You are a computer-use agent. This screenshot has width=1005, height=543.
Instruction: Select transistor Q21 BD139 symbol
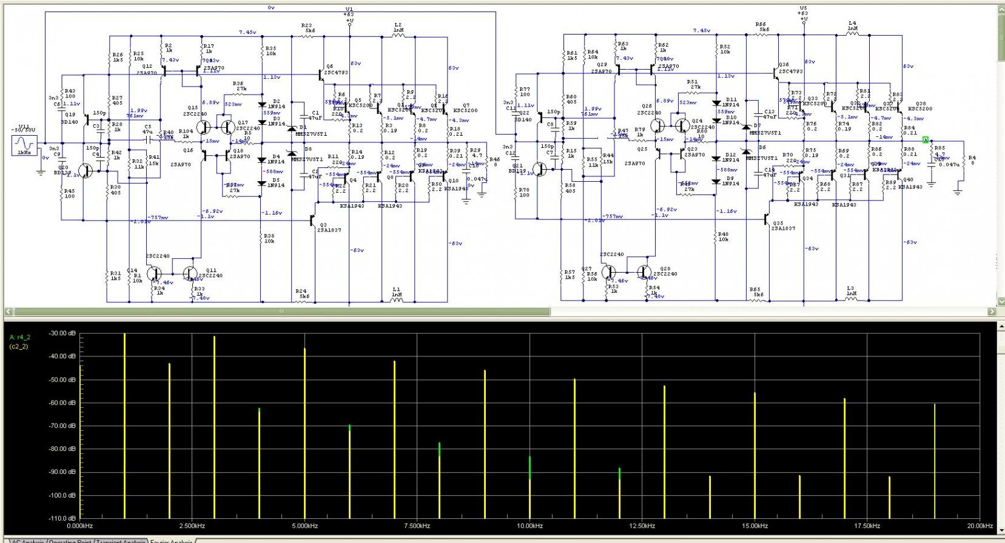point(541,169)
